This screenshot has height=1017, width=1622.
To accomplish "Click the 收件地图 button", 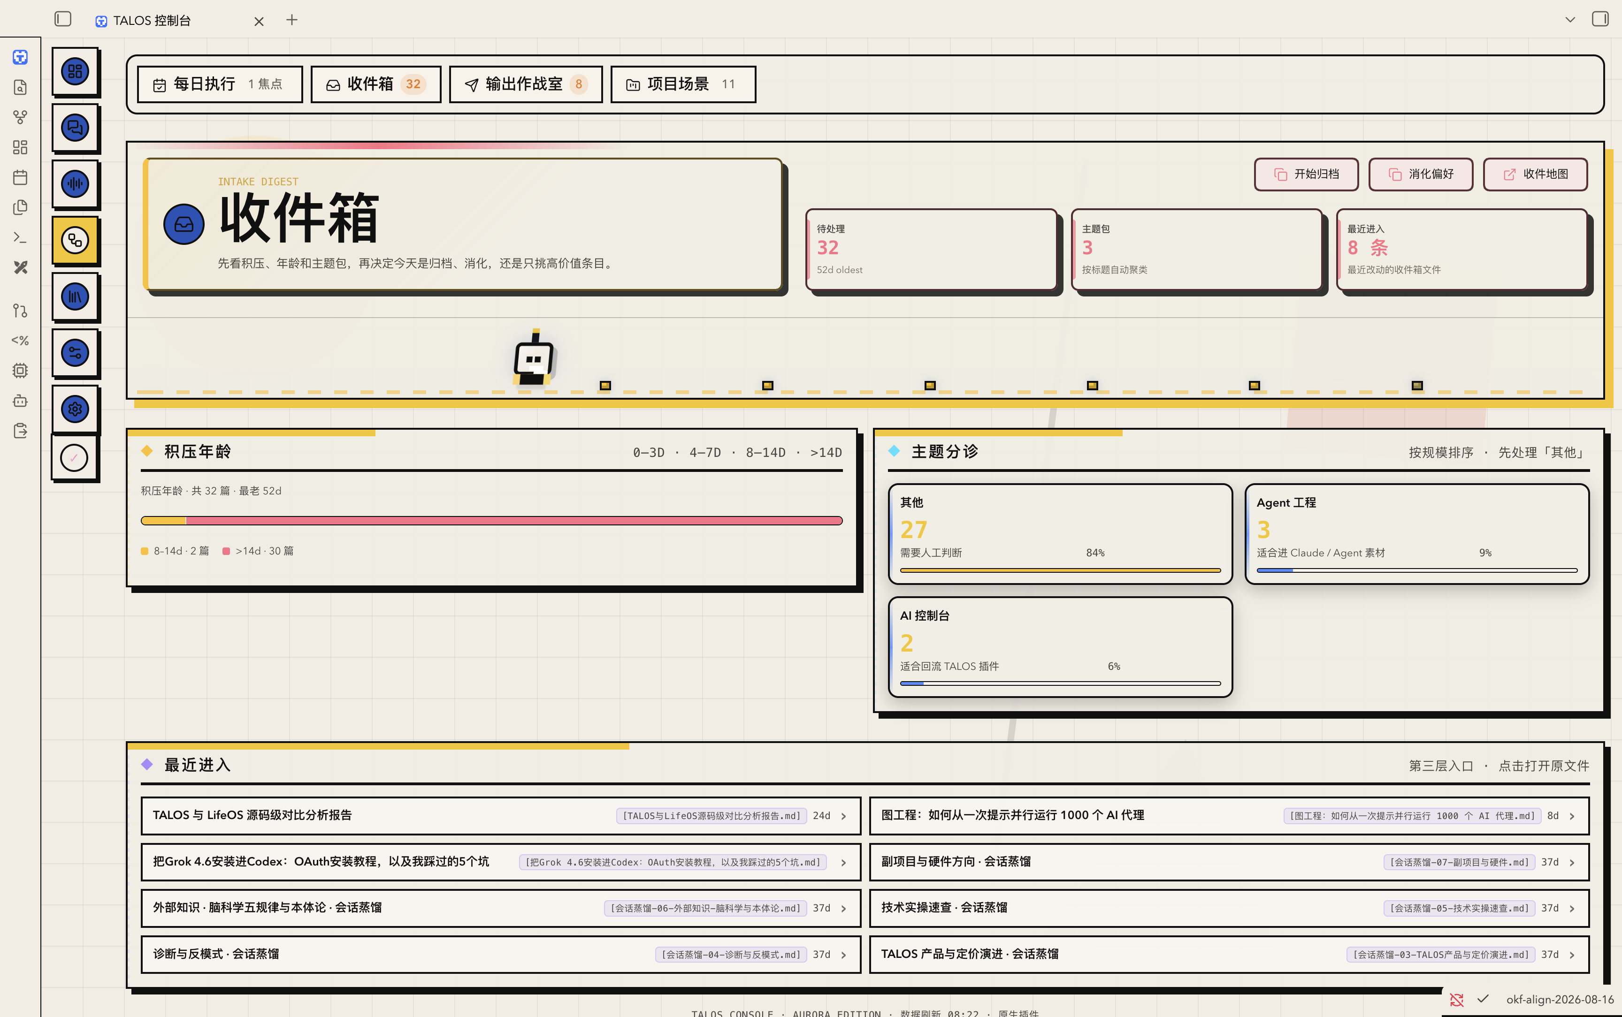I will click(1535, 174).
